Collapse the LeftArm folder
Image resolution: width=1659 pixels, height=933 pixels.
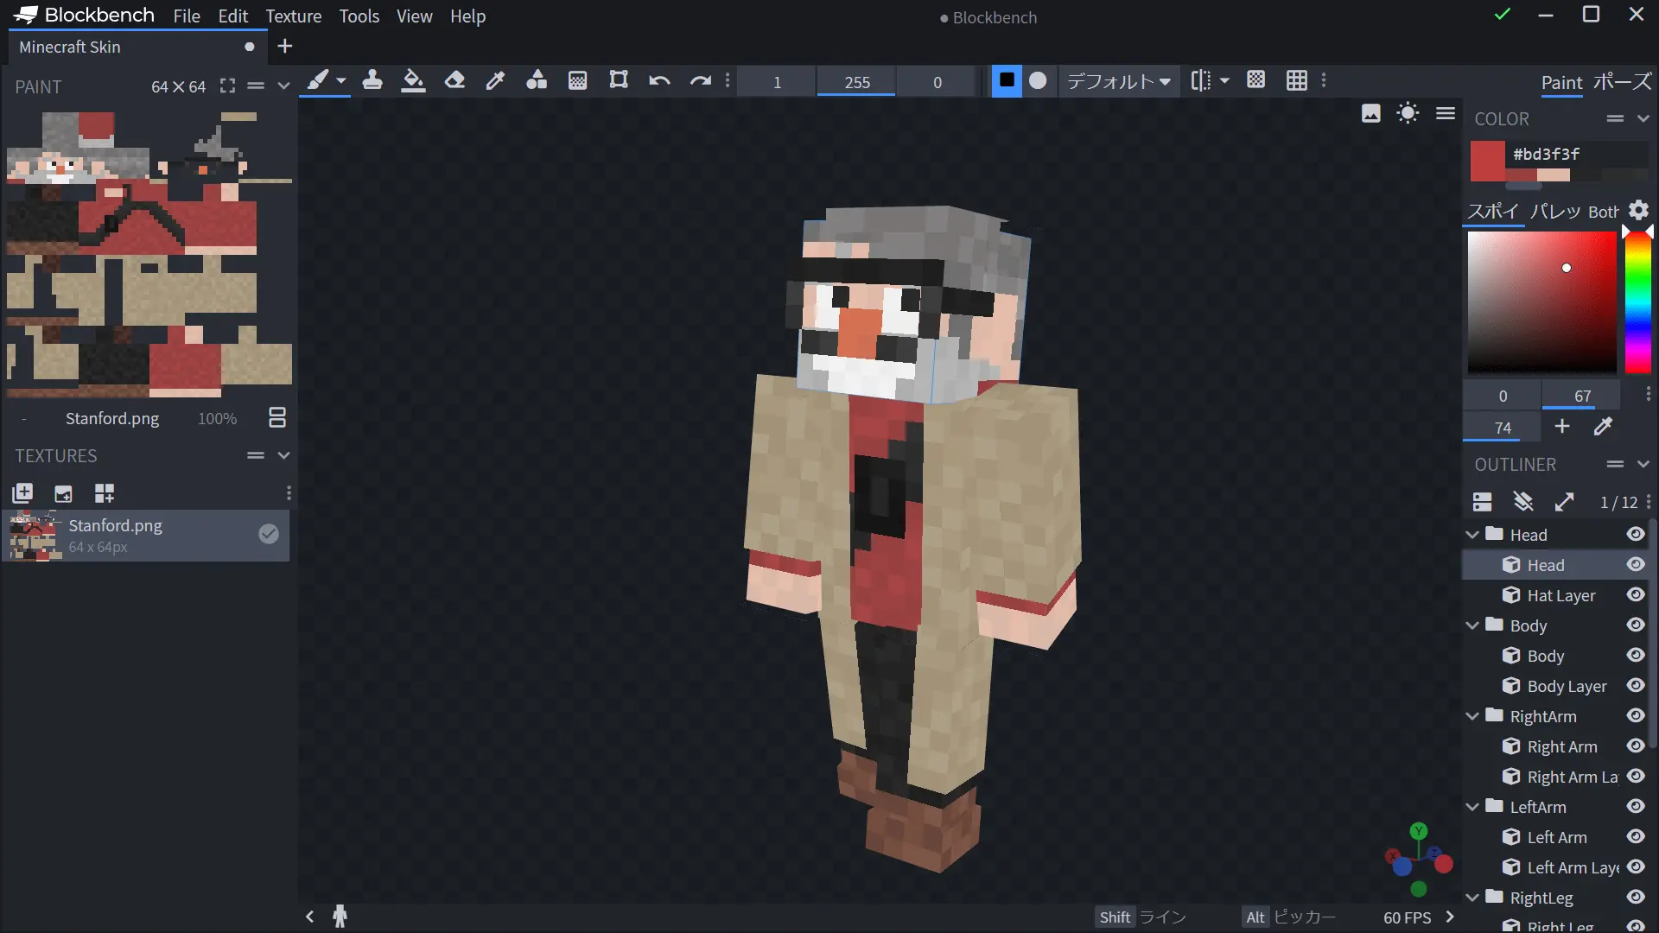(1472, 807)
